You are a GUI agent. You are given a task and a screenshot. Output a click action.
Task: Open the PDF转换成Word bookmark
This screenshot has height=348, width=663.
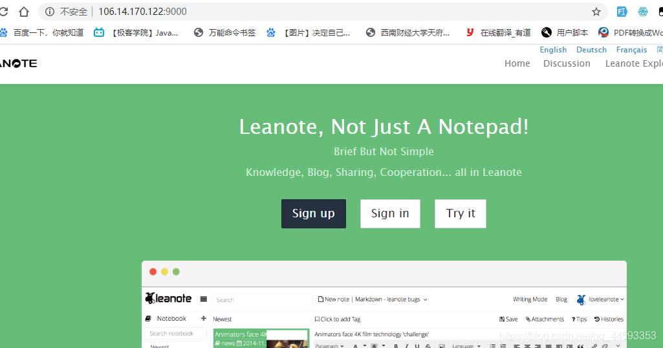click(631, 32)
